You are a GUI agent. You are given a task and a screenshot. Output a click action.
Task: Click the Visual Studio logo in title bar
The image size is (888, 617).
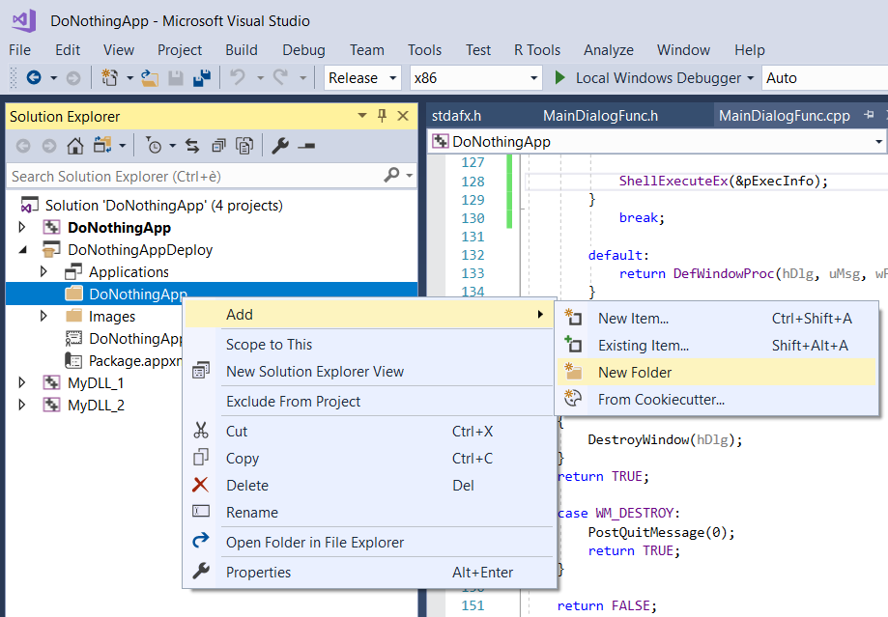pos(23,21)
